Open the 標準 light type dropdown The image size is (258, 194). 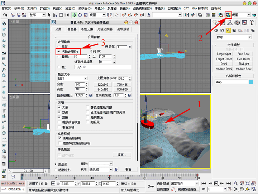234,37
